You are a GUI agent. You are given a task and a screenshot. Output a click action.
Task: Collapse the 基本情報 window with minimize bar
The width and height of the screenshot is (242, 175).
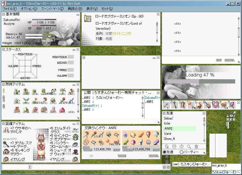click(x=78, y=15)
